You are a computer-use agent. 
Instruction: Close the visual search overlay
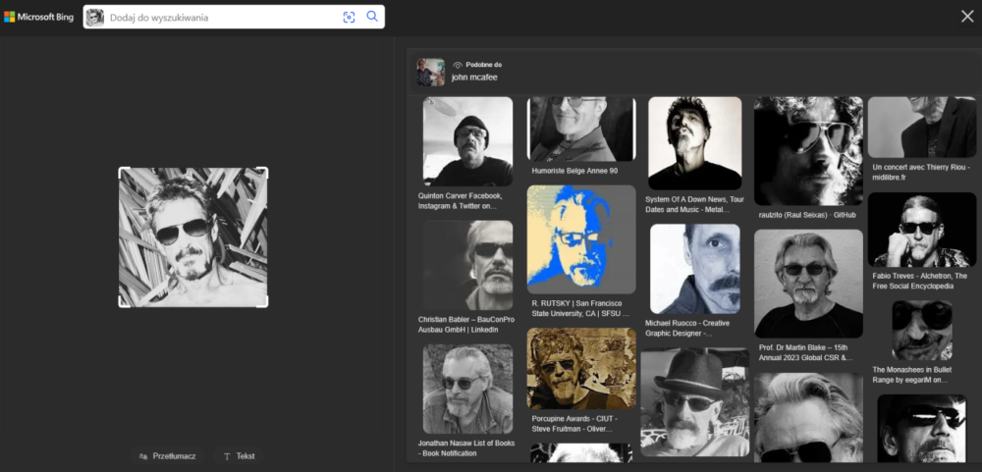966,16
